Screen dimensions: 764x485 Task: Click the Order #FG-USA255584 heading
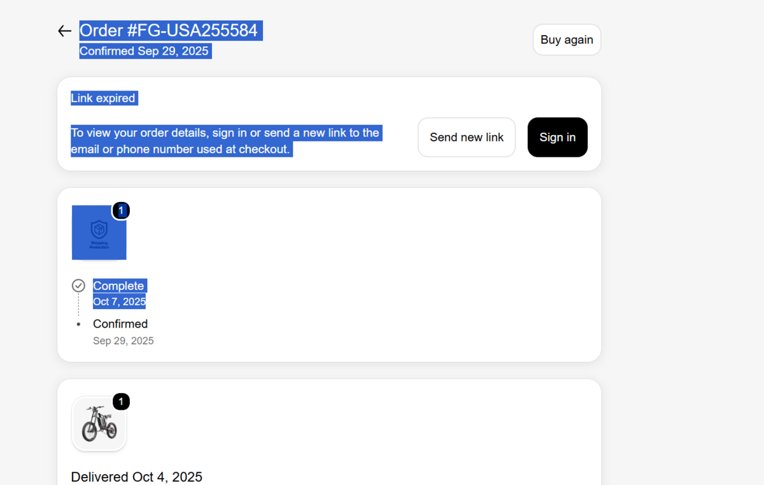click(169, 31)
